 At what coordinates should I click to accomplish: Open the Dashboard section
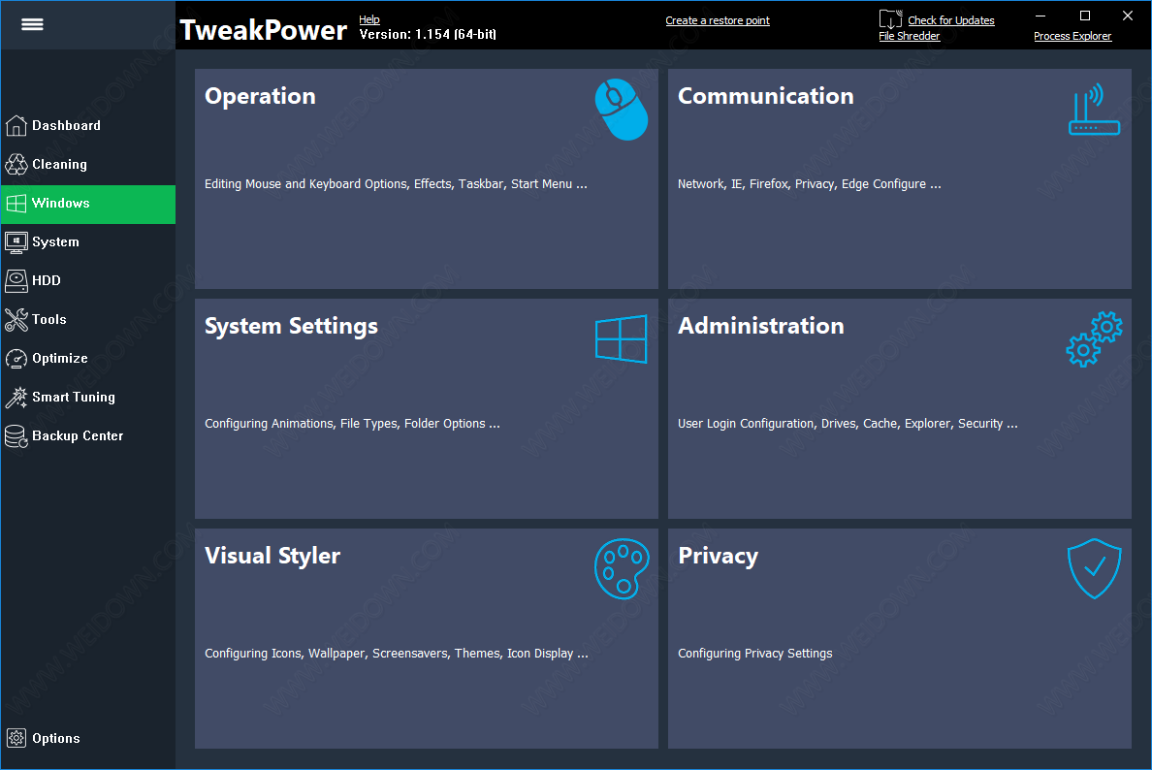pyautogui.click(x=88, y=126)
